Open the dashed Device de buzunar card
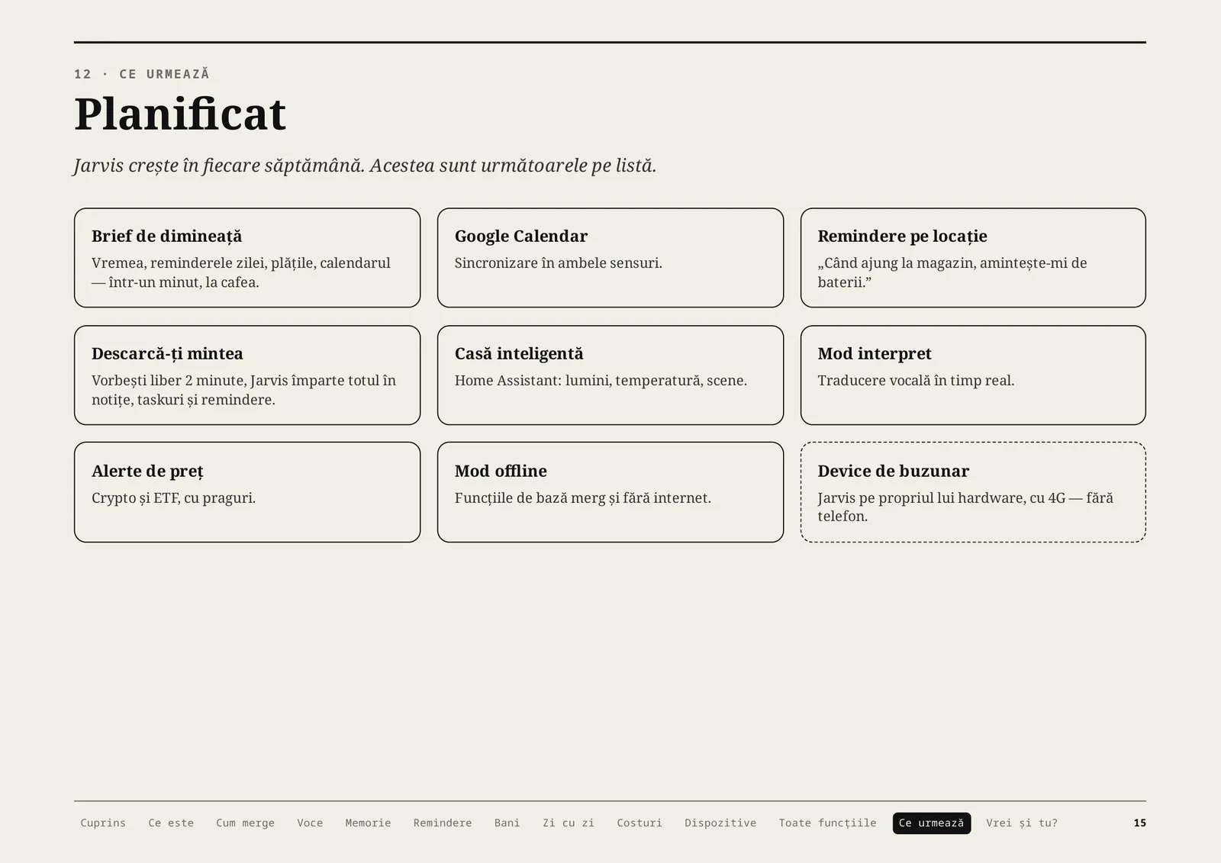The height and width of the screenshot is (863, 1221). pyautogui.click(x=973, y=492)
